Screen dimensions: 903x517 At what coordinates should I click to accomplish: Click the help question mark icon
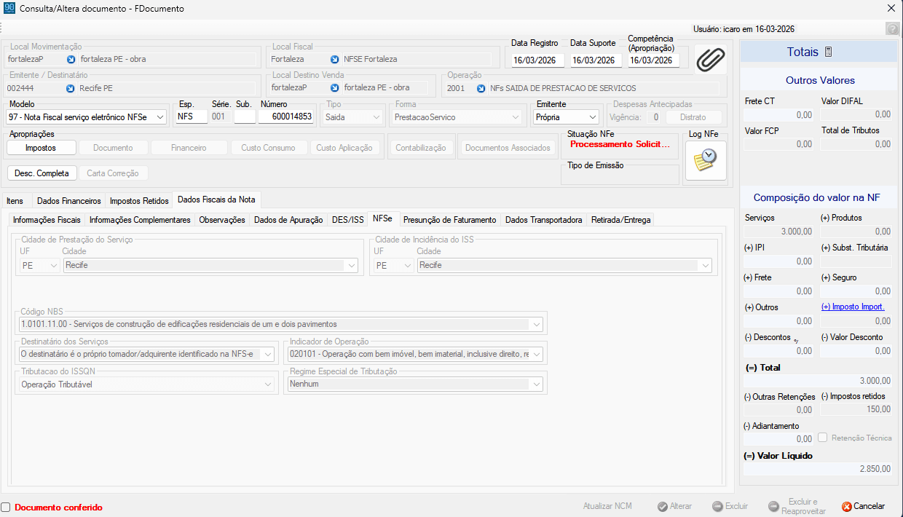click(892, 29)
